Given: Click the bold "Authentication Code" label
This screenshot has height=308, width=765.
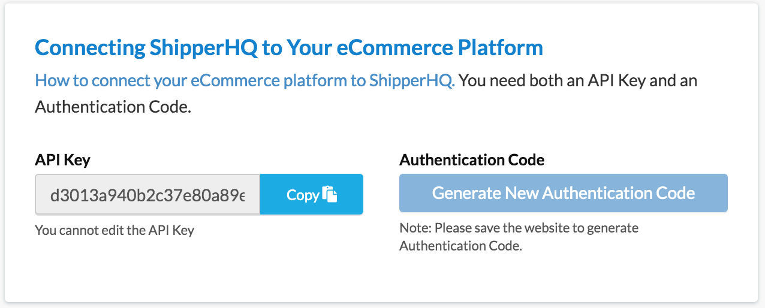Looking at the screenshot, I should [472, 160].
